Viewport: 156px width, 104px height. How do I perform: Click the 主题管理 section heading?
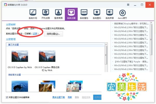coord(11,39)
